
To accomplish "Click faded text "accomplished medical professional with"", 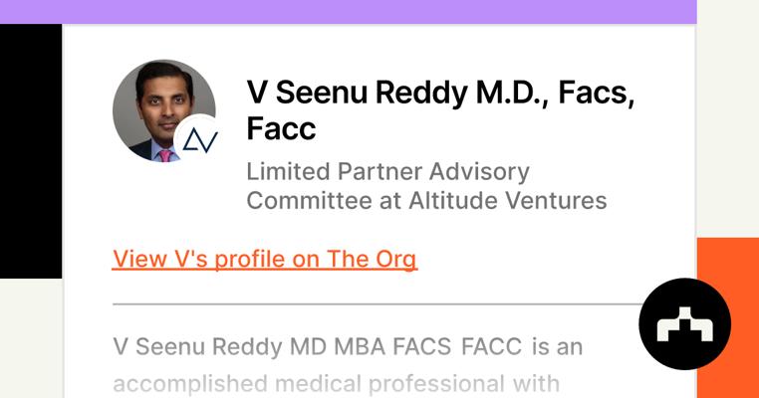I will 336,383.
